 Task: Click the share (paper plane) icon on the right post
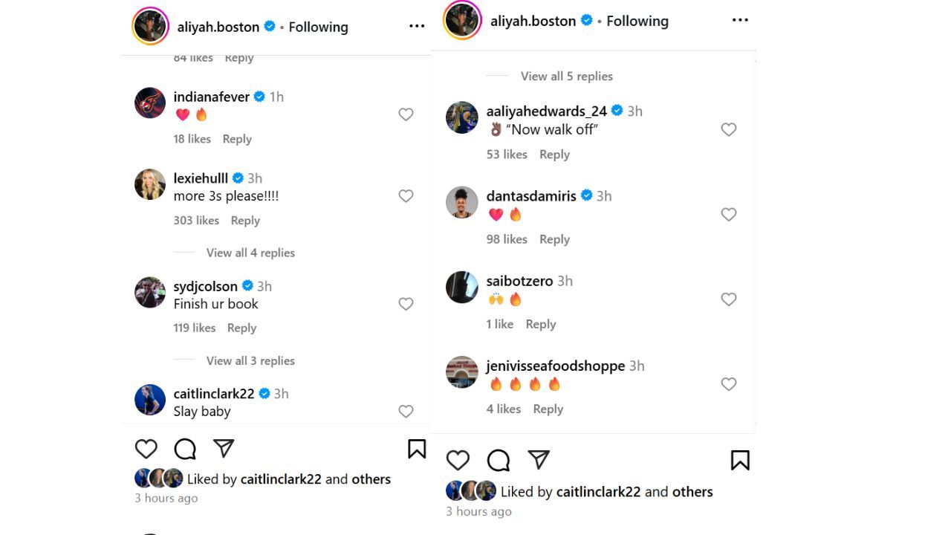coord(539,460)
